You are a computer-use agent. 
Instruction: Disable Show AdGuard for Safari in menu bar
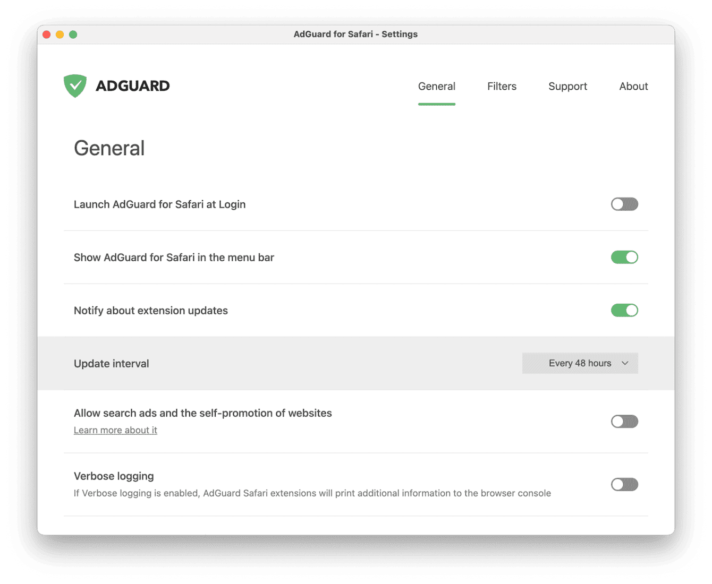tap(624, 257)
